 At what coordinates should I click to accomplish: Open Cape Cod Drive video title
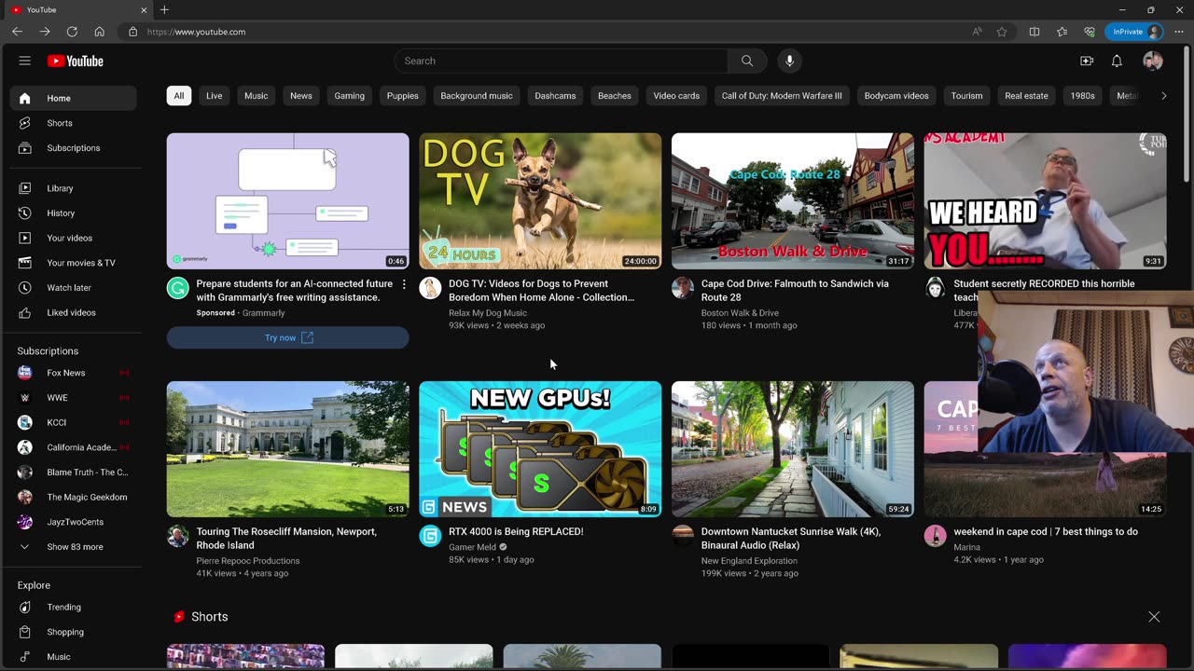[x=795, y=291]
